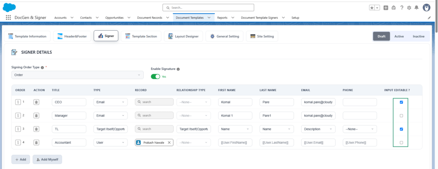Open the Phone dropdown in TL row
Viewport: 438px width, 169px height.
coord(360,129)
